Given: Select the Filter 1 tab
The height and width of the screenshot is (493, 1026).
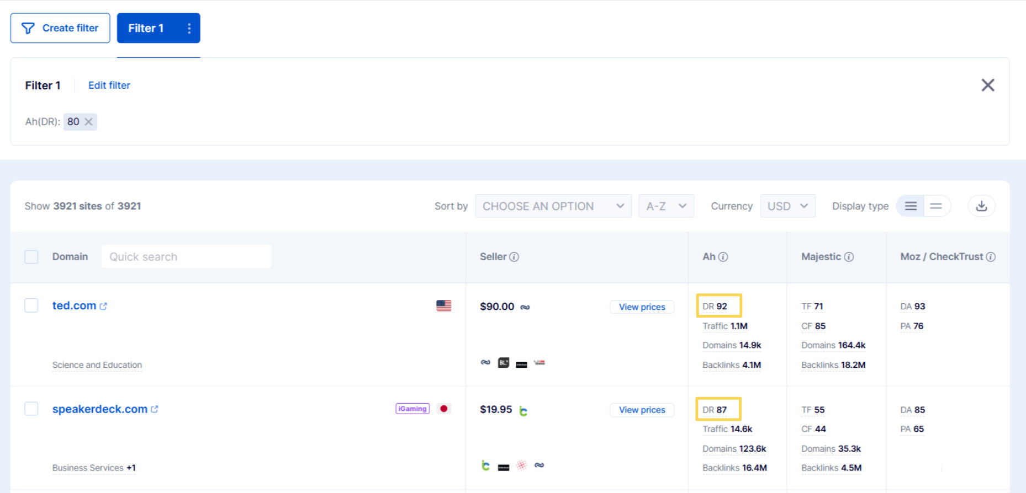Looking at the screenshot, I should 146,28.
